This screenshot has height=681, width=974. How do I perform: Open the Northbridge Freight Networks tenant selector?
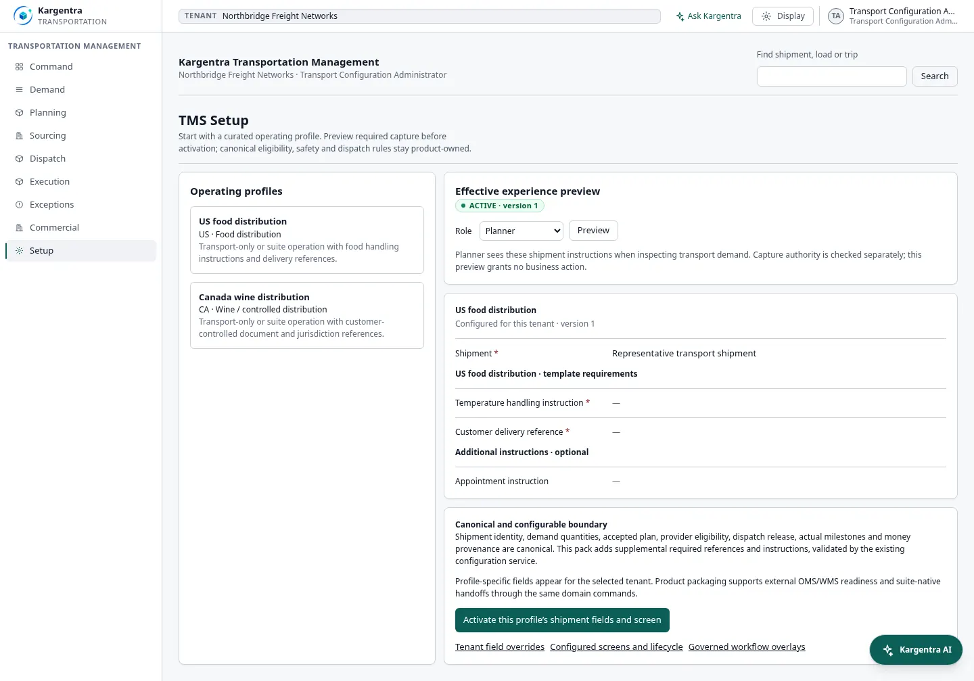(x=419, y=16)
